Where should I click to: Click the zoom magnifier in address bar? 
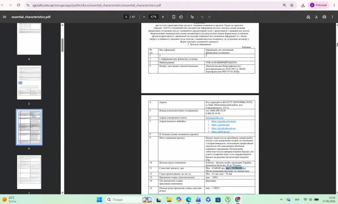click(285, 5)
